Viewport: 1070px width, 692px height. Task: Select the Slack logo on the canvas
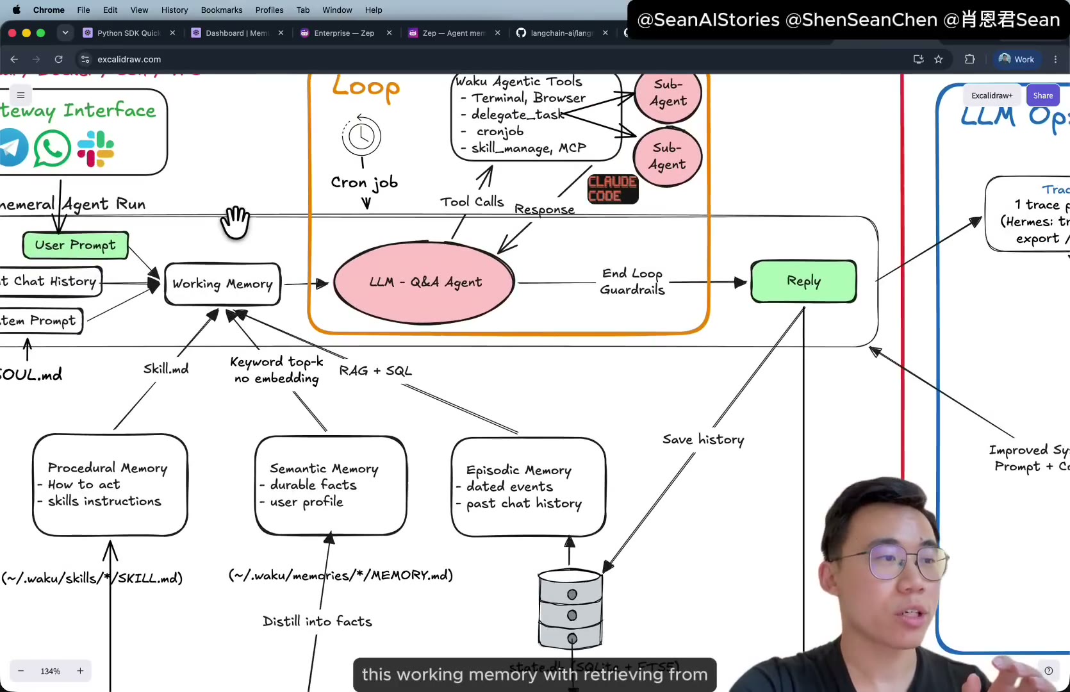pyautogui.click(x=95, y=149)
